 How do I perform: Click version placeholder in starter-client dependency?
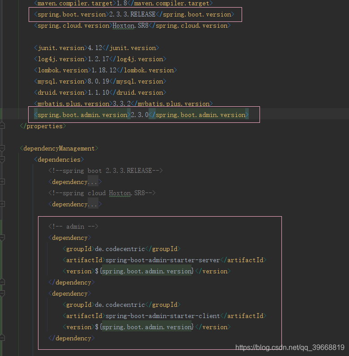(144, 327)
